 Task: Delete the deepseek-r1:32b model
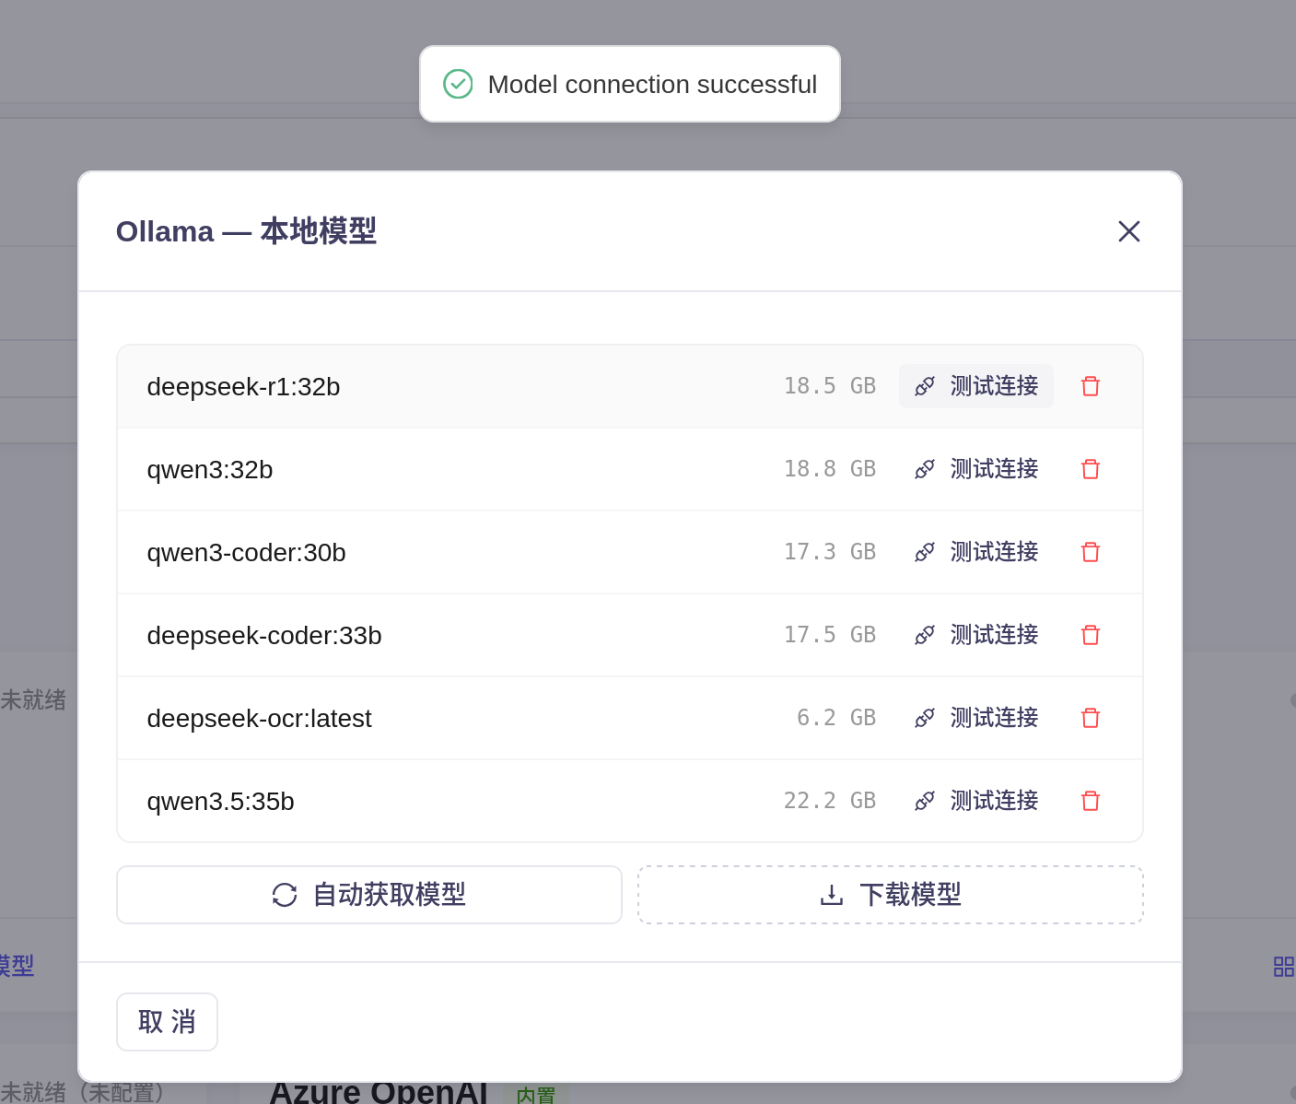click(x=1091, y=386)
